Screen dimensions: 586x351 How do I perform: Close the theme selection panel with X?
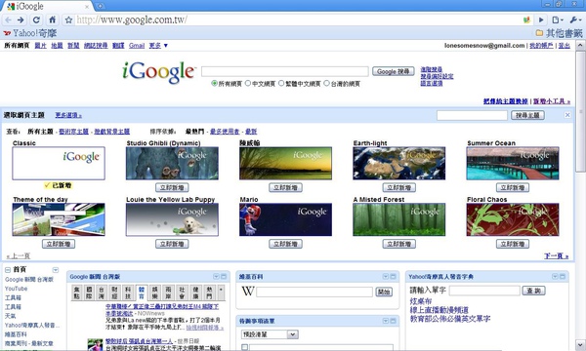coord(567,115)
